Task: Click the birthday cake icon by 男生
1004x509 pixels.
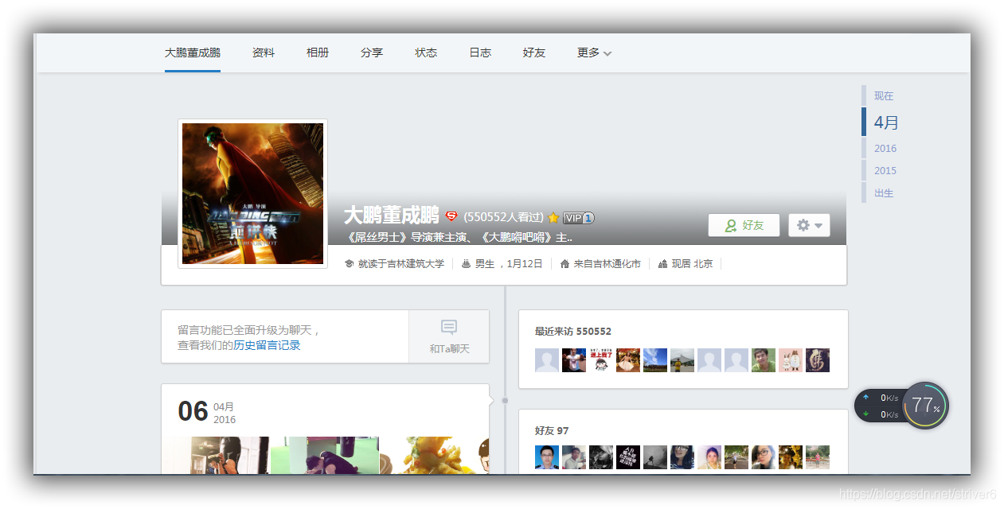Action: 466,263
